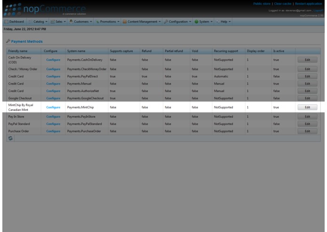Open the Content Management menu
The image size is (327, 232).
[x=143, y=22]
